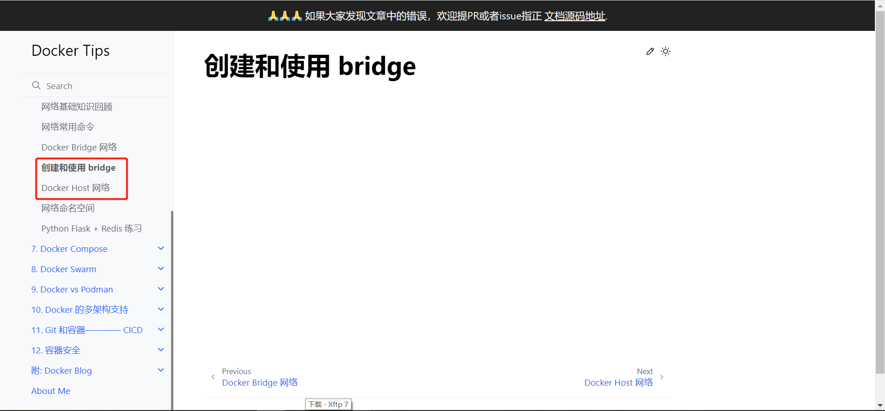885x411 pixels.
Task: Open 网络常用命令 in sidebar
Action: pos(68,127)
